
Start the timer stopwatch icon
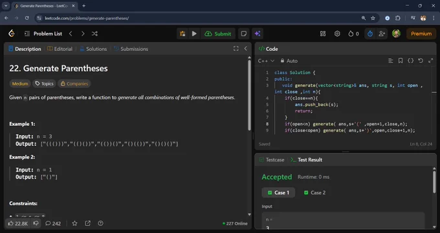click(x=370, y=34)
